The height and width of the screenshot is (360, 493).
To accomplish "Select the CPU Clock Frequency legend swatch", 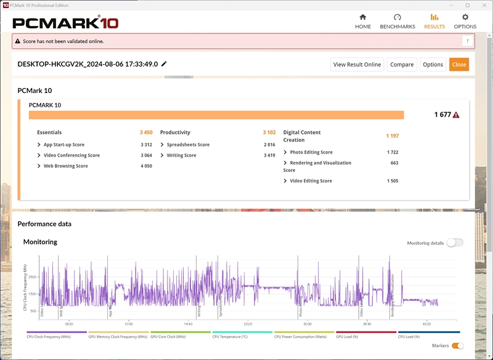I will [x=57, y=332].
